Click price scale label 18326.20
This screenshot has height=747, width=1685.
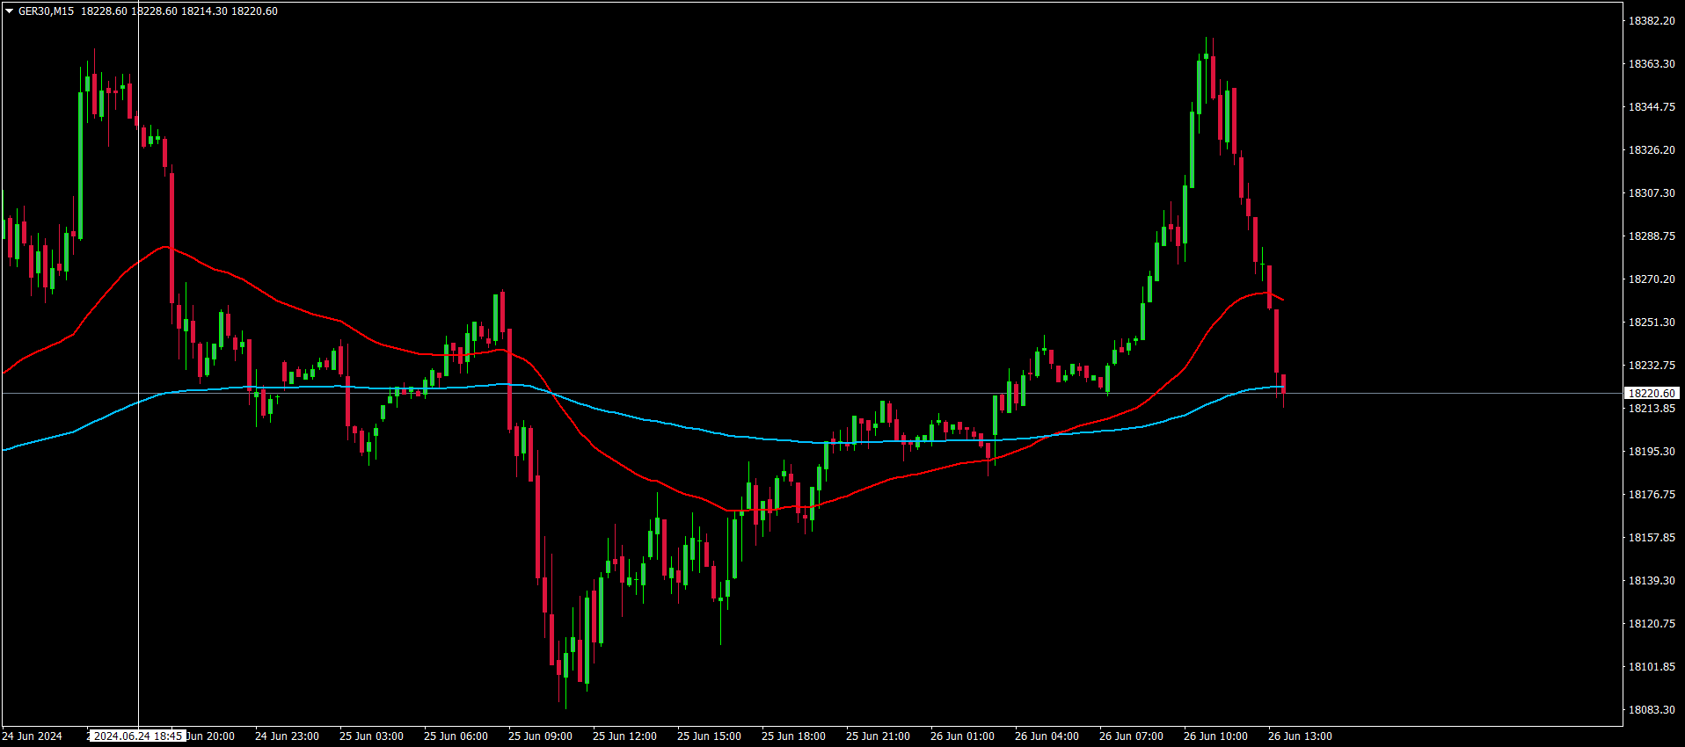1652,150
